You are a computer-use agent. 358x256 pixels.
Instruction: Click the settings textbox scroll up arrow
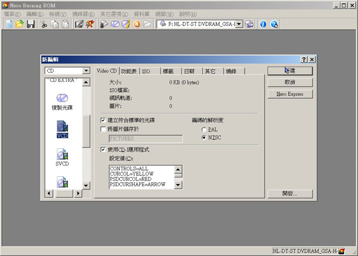(178, 169)
